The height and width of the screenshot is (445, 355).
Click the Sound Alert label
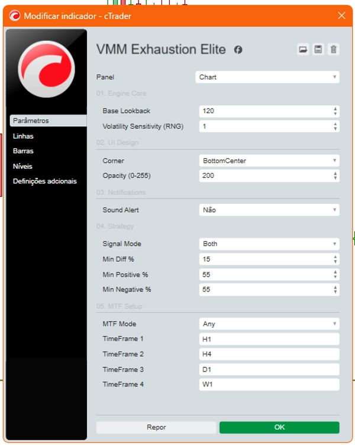121,210
